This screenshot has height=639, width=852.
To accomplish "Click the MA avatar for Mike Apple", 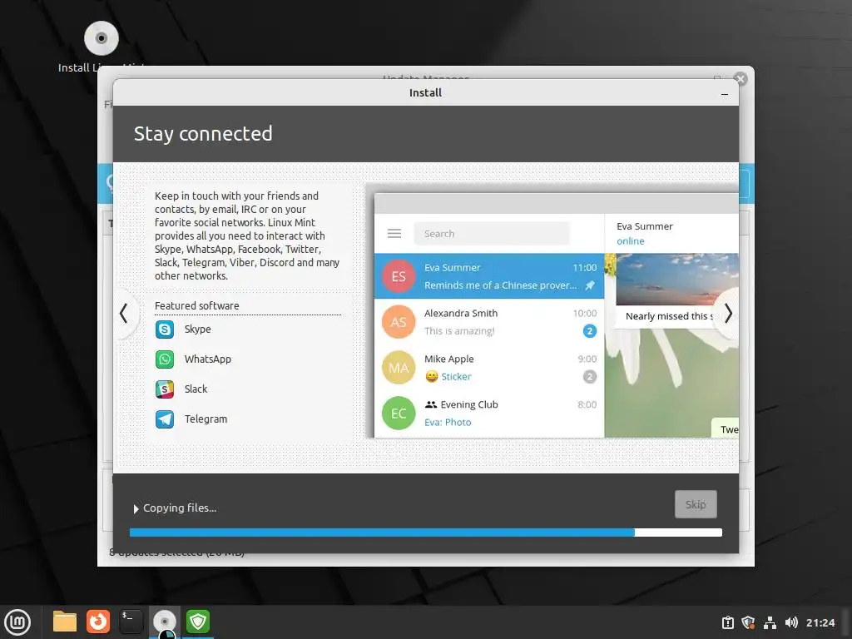I will (399, 367).
